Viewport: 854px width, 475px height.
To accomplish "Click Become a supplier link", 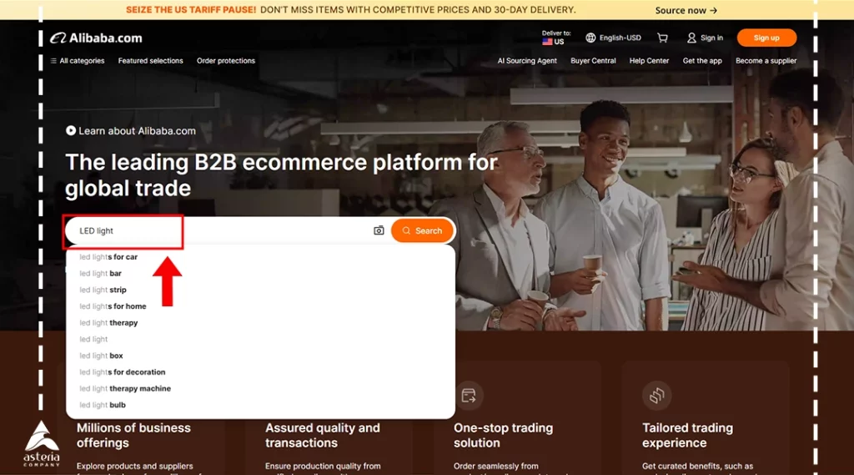I will click(x=766, y=61).
